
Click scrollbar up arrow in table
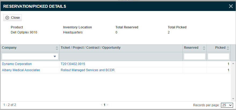(x=233, y=64)
